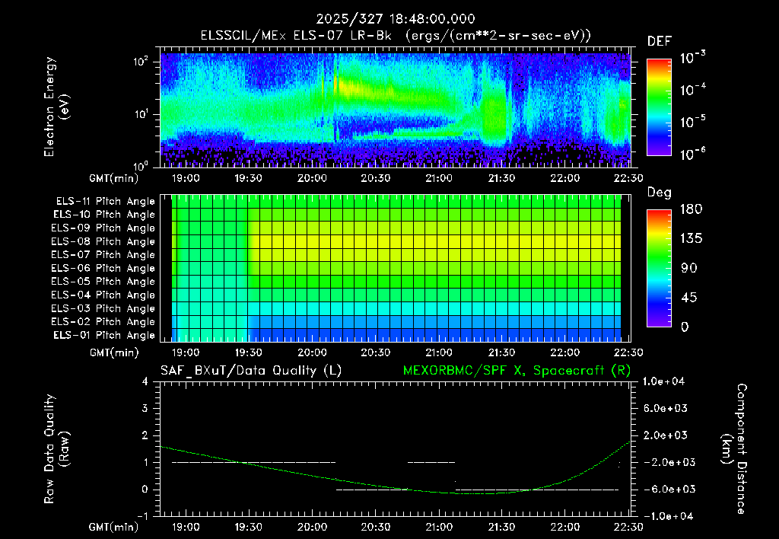Click the 19:30 time tick below pitch angle panel
779x539 pixels.
tap(249, 352)
